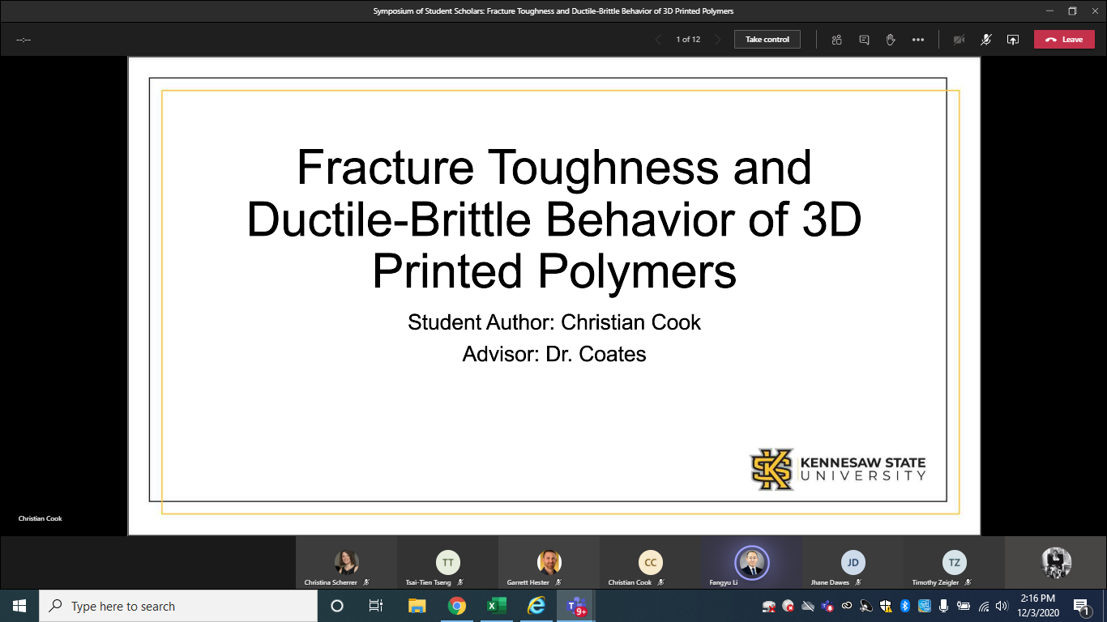Unmute the microphone

click(985, 40)
